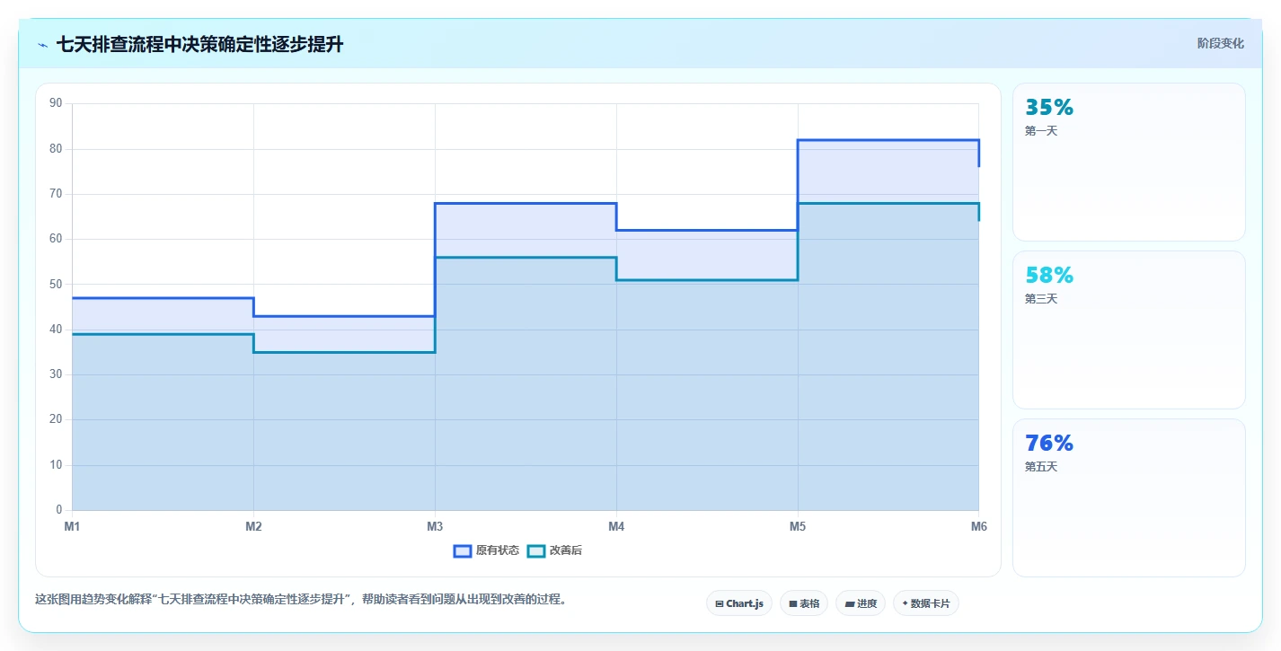Click the M3 x-axis label

pos(435,526)
